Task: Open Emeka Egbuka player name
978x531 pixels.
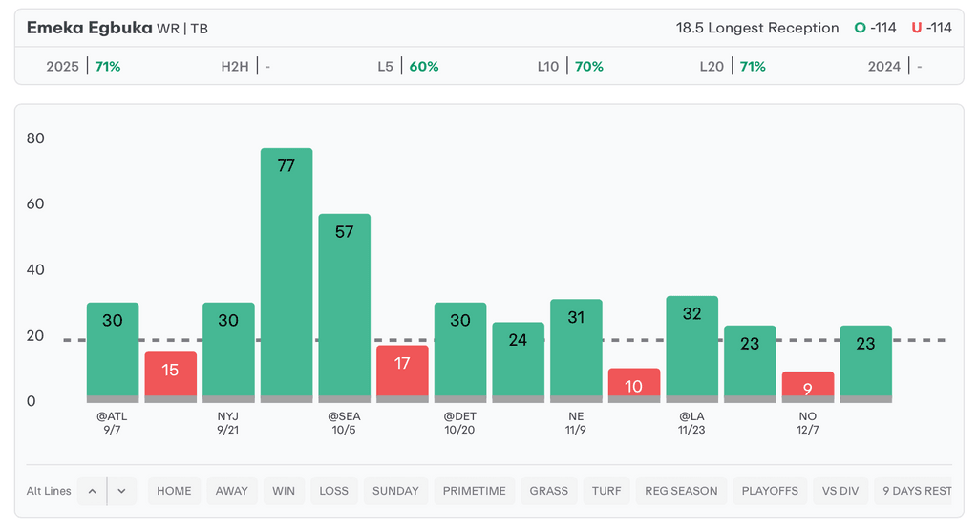Action: (88, 28)
